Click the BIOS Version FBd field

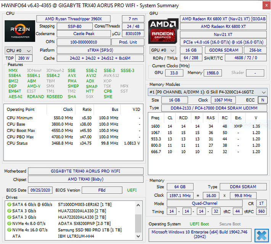click(x=102, y=190)
